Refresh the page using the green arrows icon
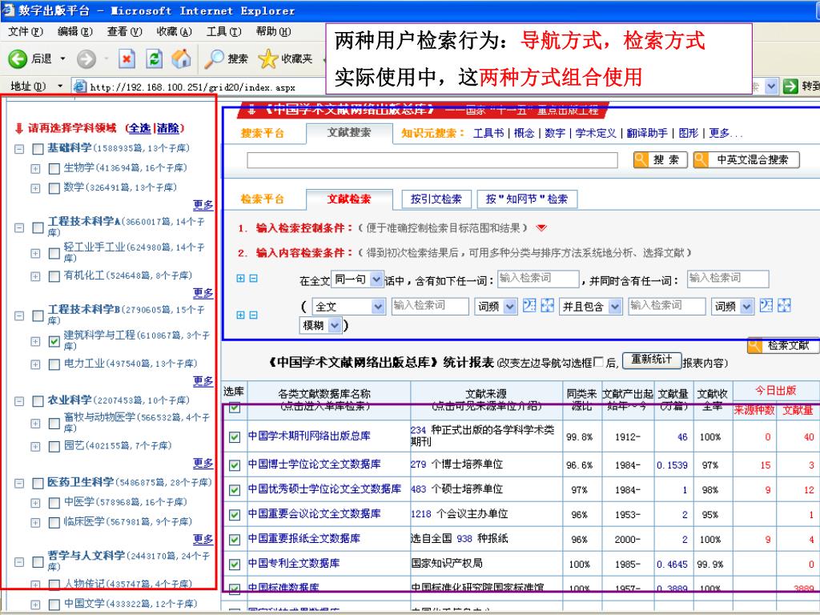 click(x=154, y=58)
